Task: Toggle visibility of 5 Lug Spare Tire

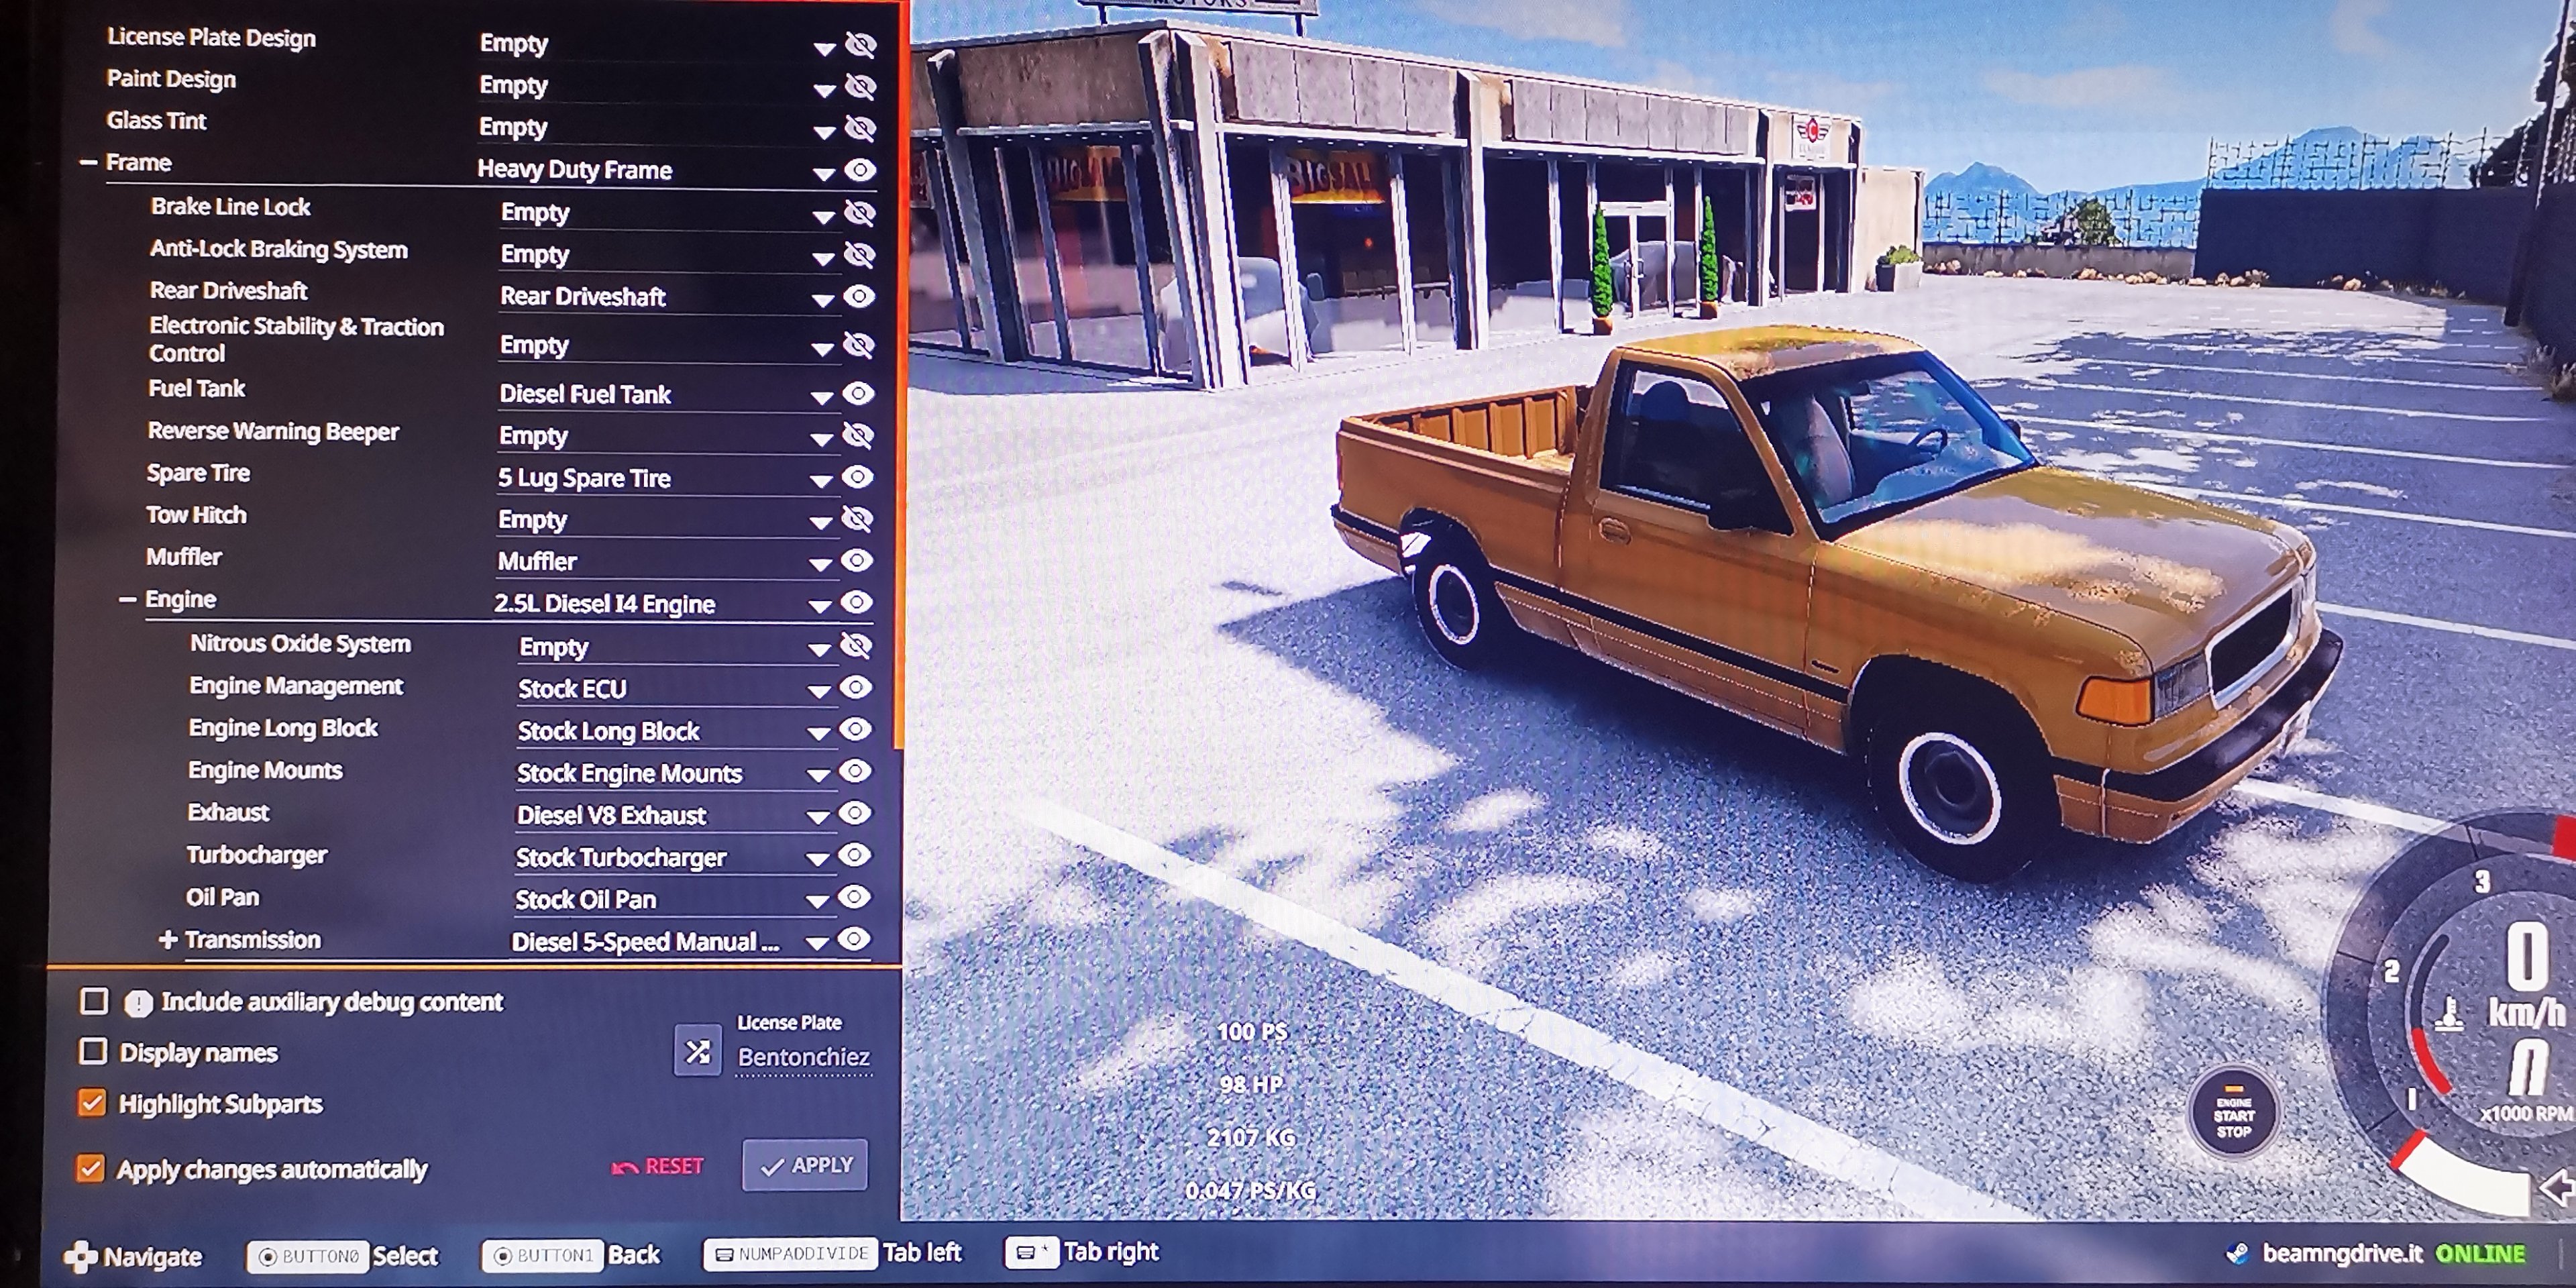Action: pyautogui.click(x=857, y=477)
